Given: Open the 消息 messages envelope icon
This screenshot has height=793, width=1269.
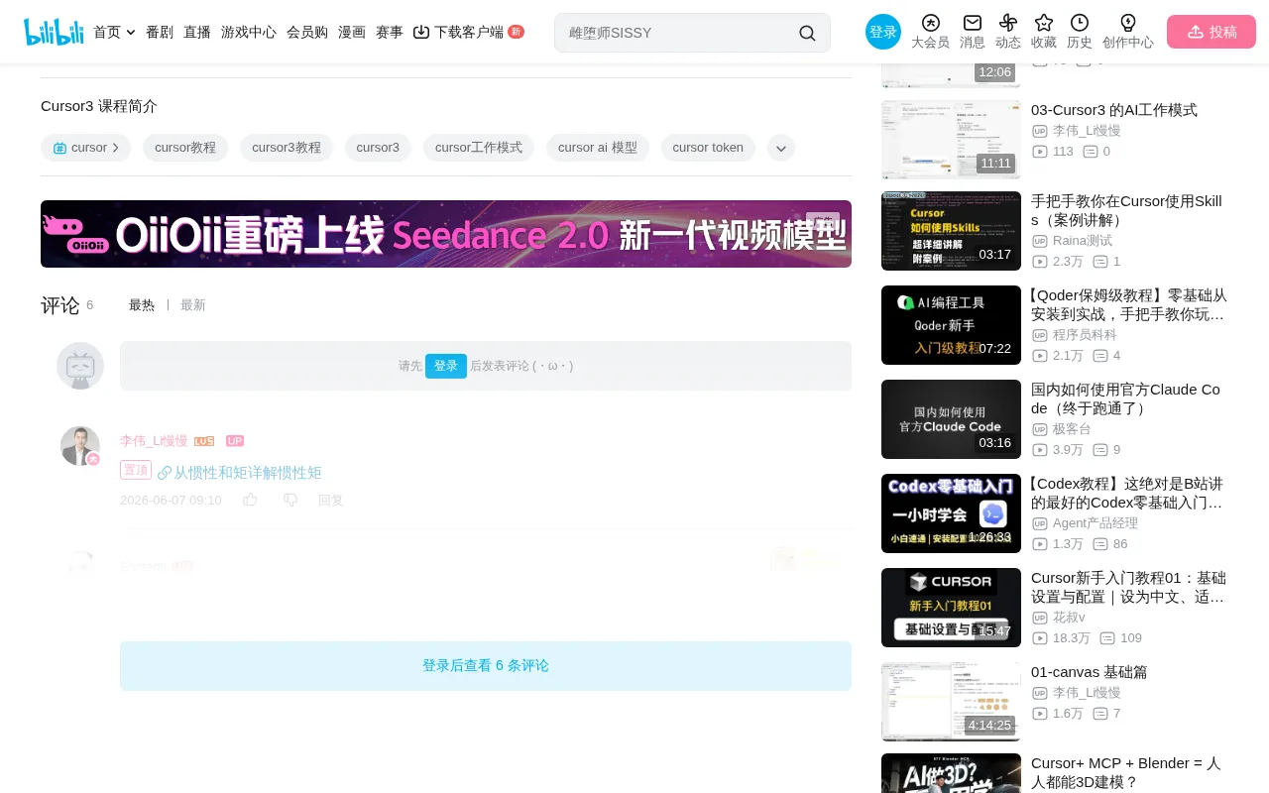Looking at the screenshot, I should pos(973,23).
